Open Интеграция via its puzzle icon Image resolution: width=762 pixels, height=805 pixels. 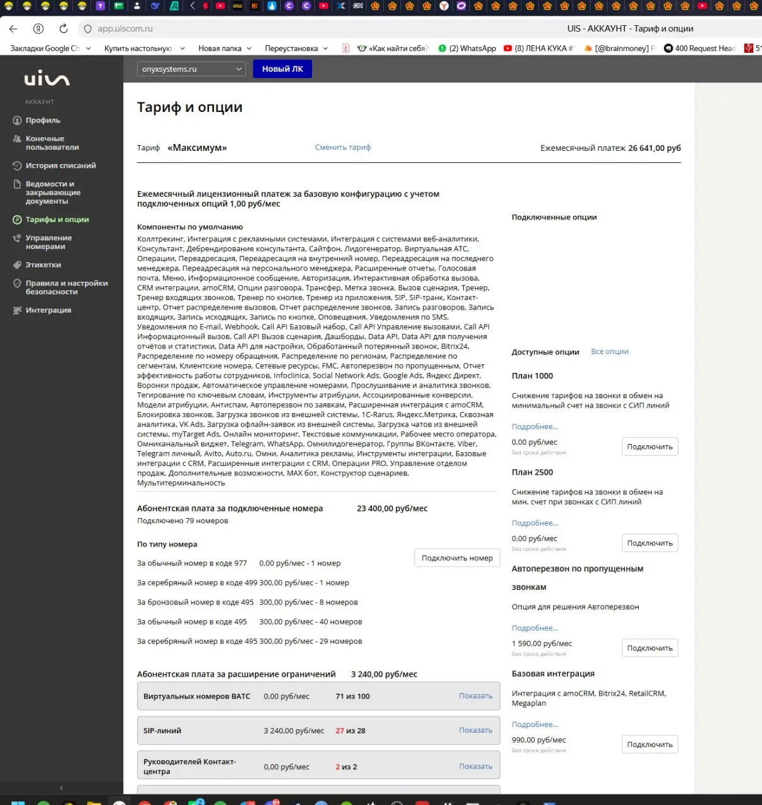(x=17, y=310)
